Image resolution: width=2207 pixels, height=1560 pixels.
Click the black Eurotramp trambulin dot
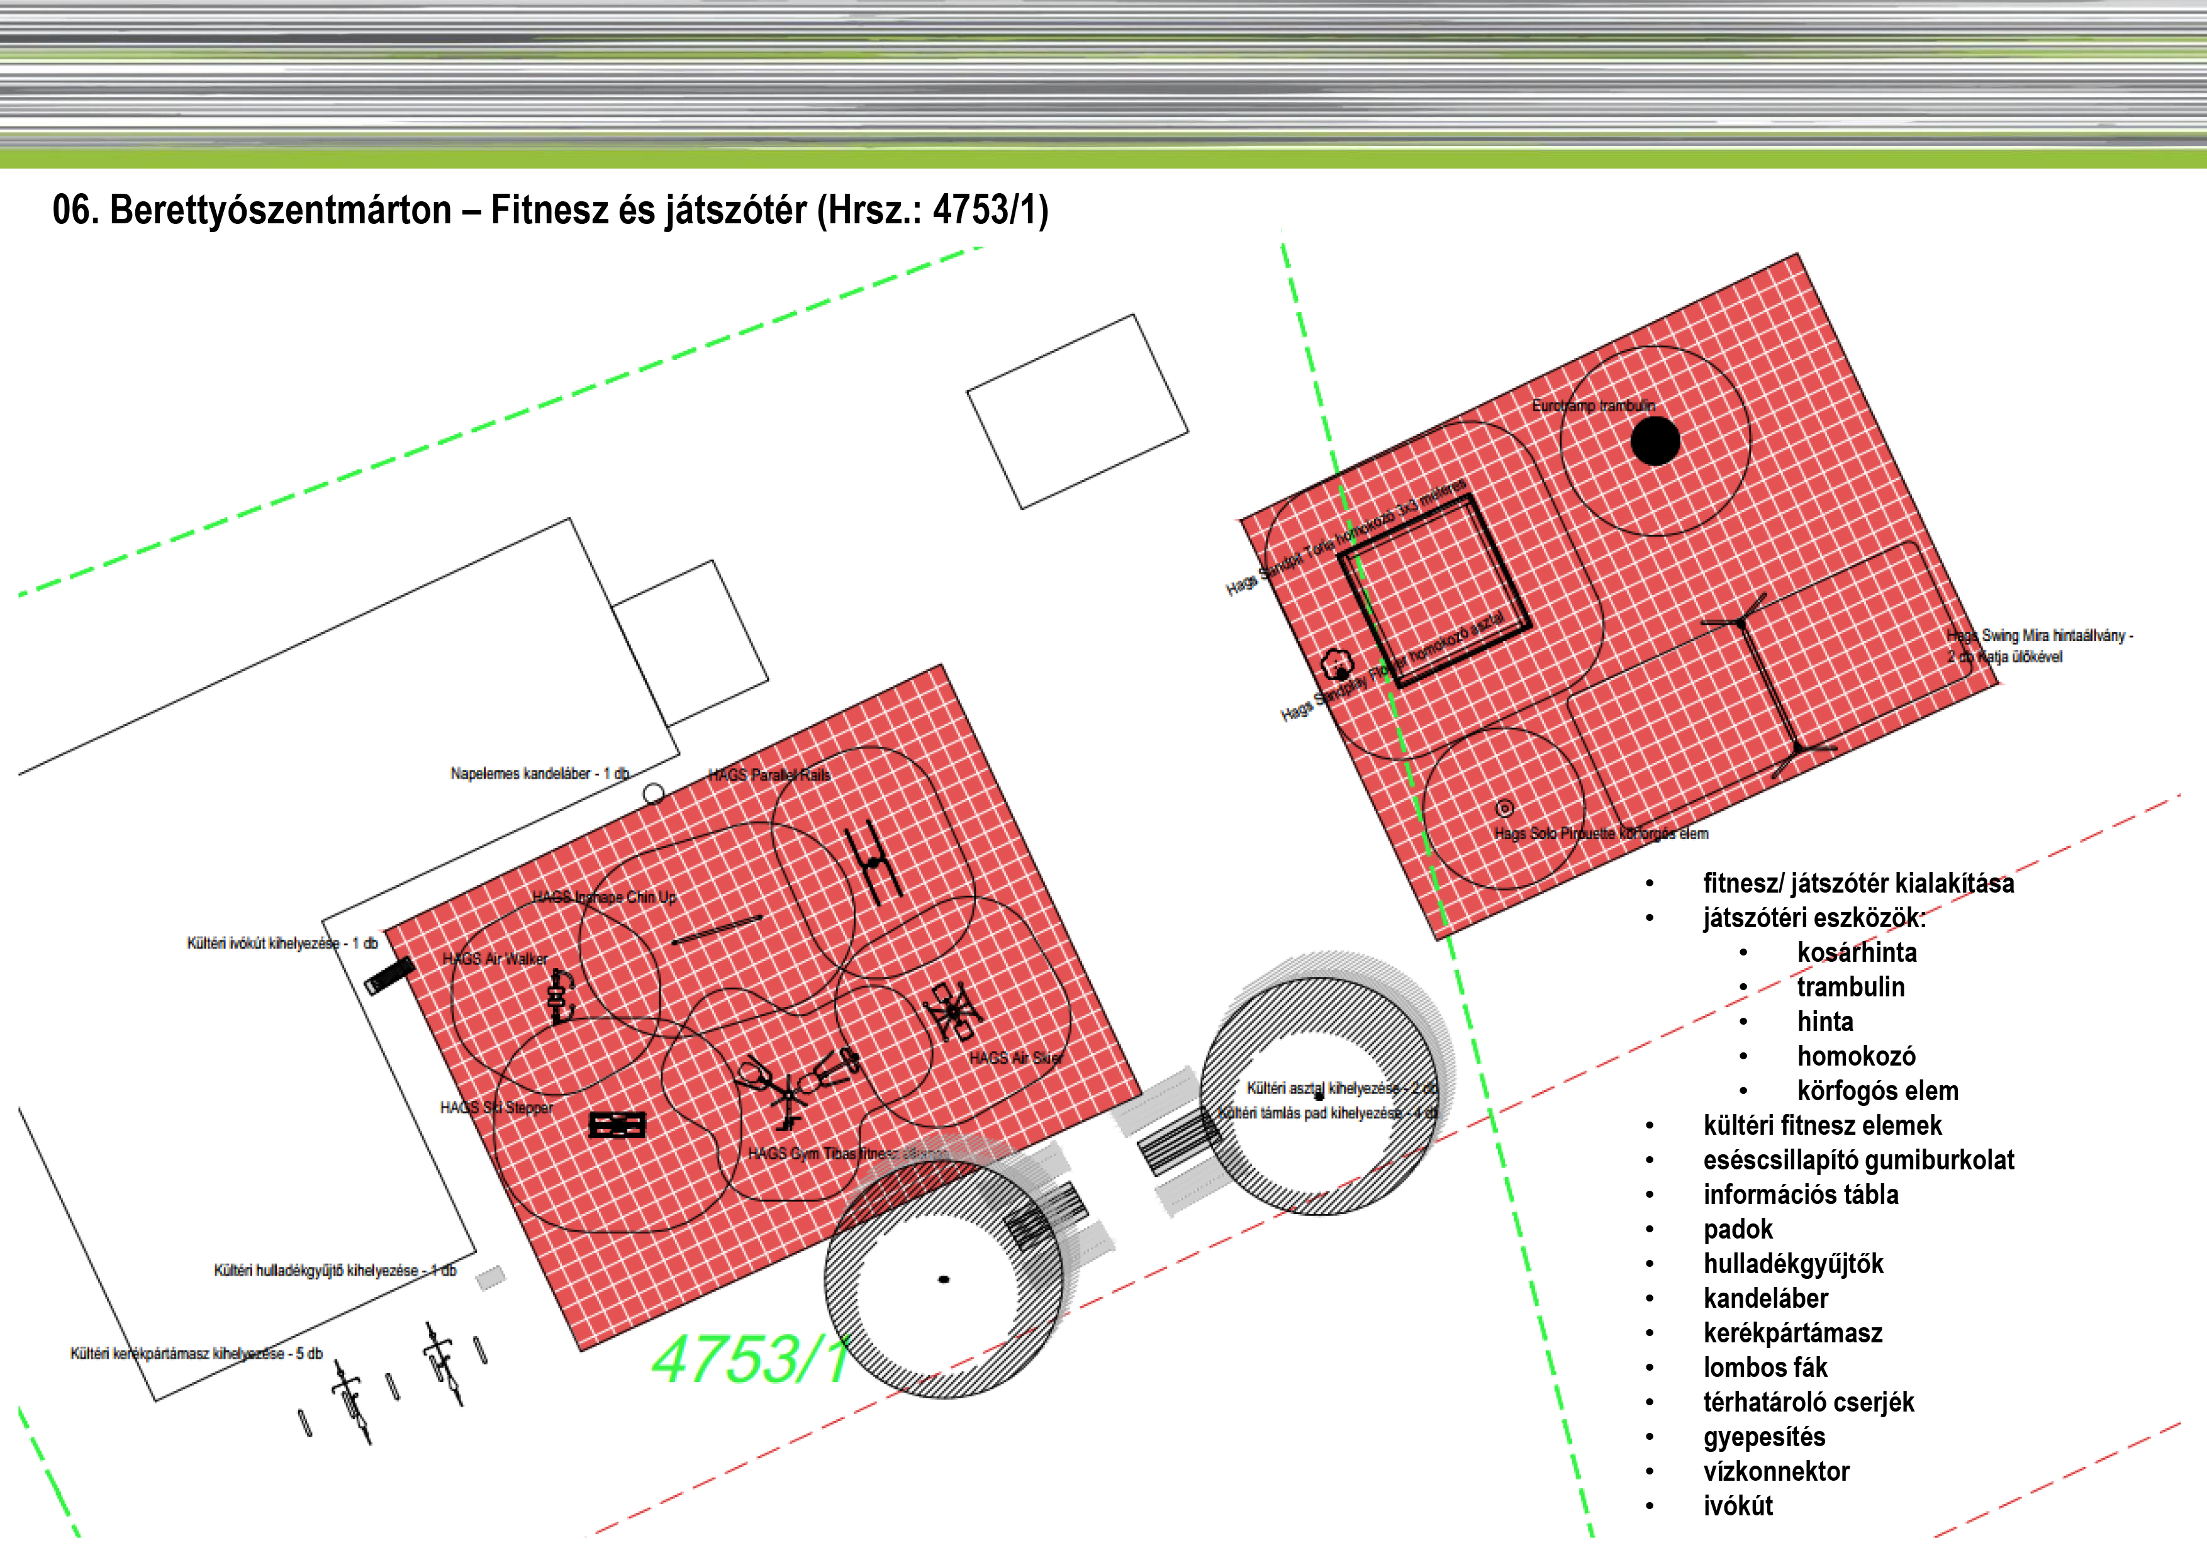coord(1654,441)
